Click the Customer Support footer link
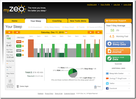Screen dimensions: 136x99 [69, 93]
